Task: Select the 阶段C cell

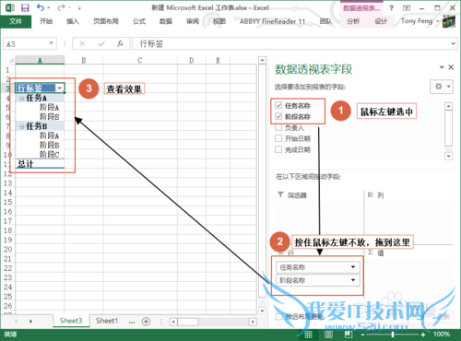Action: [x=40, y=154]
